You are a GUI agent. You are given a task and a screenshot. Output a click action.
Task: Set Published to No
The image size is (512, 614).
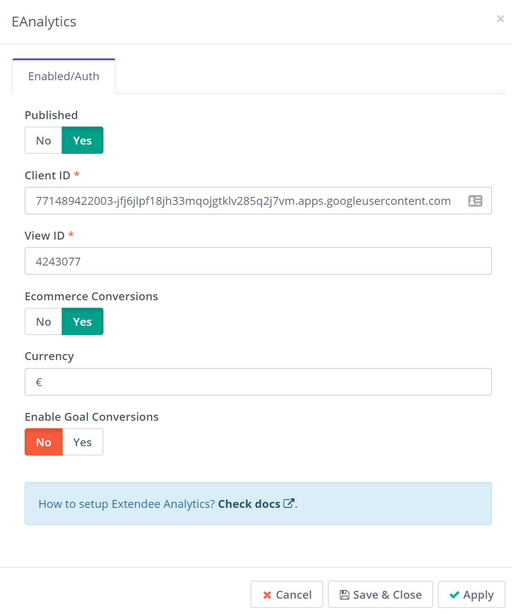click(44, 140)
